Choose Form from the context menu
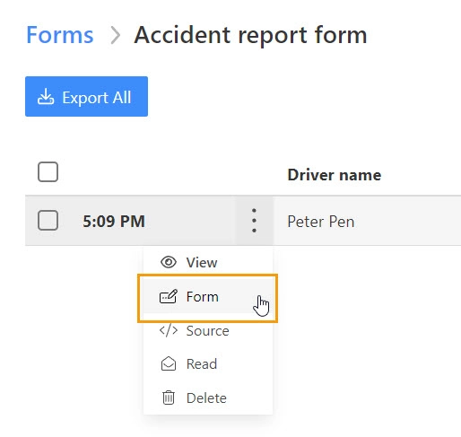Image resolution: width=461 pixels, height=437 pixels. [208, 296]
